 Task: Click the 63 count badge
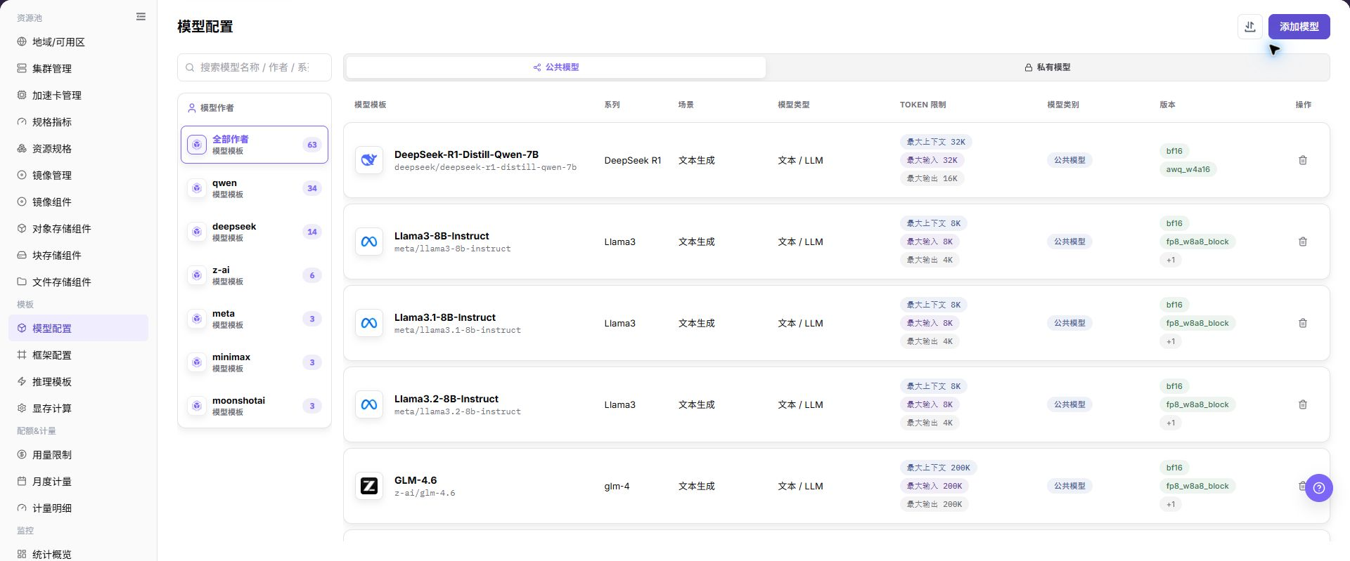tap(312, 145)
